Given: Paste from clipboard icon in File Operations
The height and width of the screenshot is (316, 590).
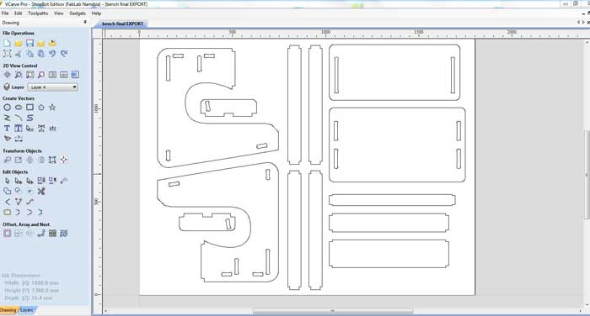Looking at the screenshot, I should click(x=41, y=54).
